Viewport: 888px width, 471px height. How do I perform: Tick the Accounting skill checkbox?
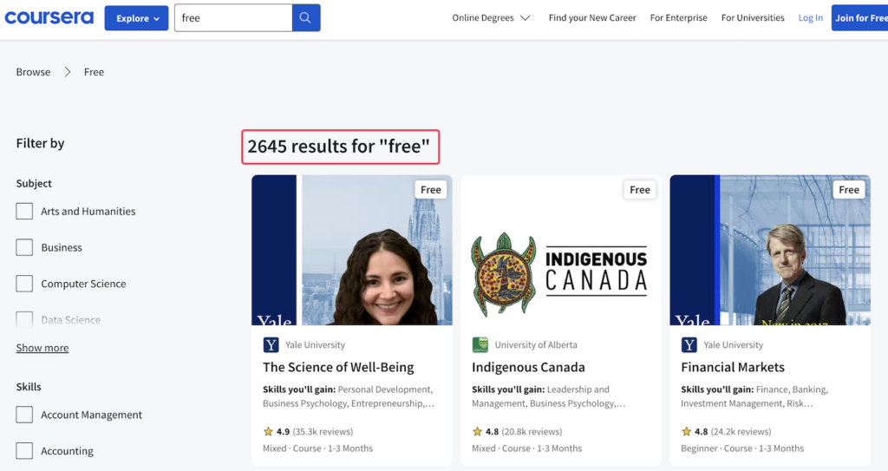coord(24,451)
